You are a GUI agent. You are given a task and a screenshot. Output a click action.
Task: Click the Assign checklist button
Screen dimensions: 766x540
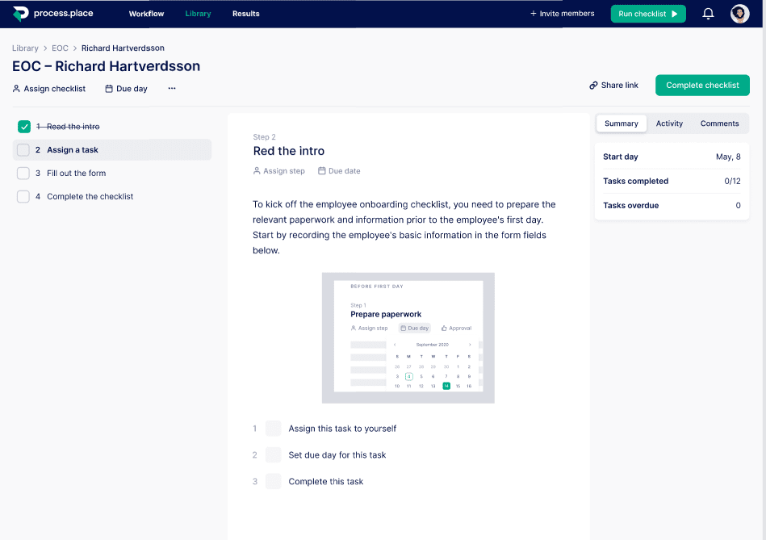click(x=49, y=89)
